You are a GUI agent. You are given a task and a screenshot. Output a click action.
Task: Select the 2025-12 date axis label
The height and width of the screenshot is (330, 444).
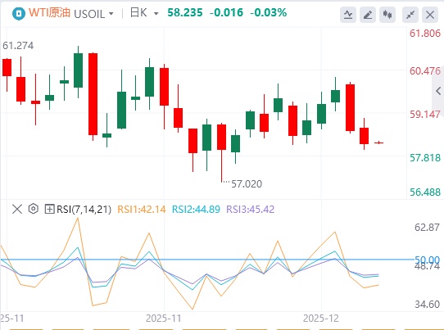click(x=321, y=319)
